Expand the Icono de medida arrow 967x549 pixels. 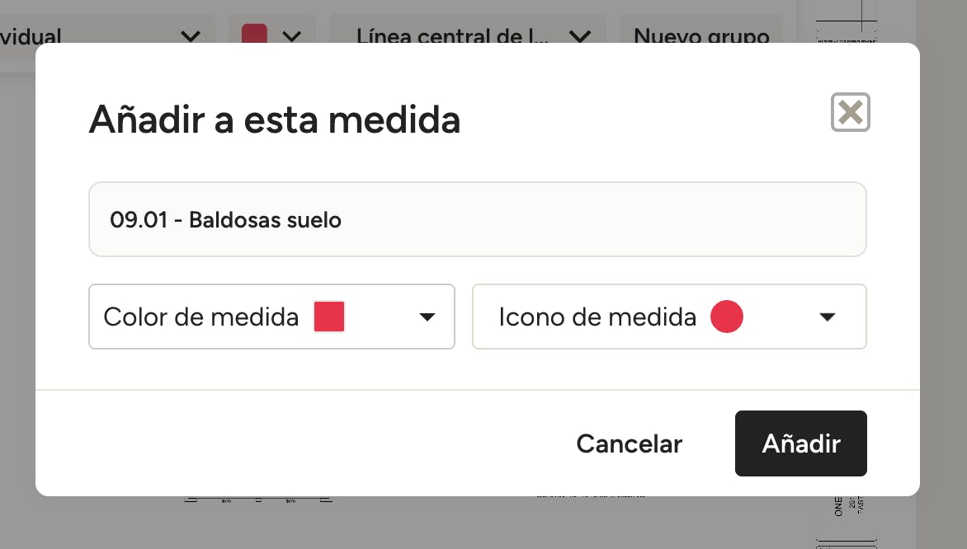827,317
